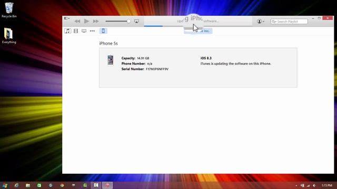
Task: Maximize the iTunes window
Action: [x=319, y=18]
